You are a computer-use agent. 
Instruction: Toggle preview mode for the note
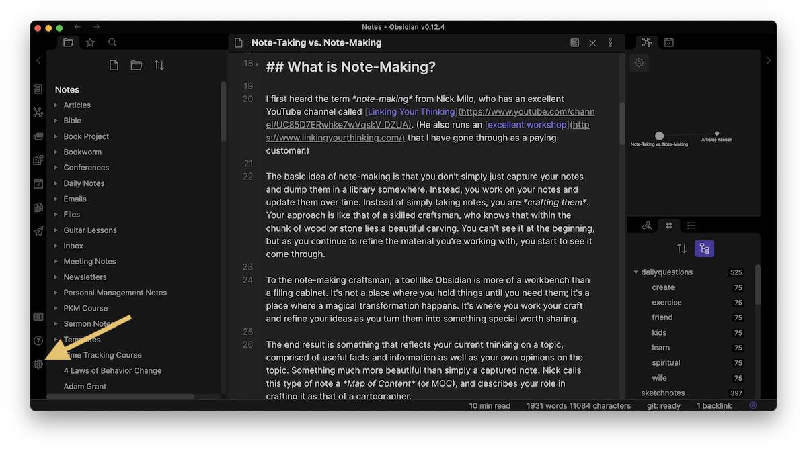[574, 42]
